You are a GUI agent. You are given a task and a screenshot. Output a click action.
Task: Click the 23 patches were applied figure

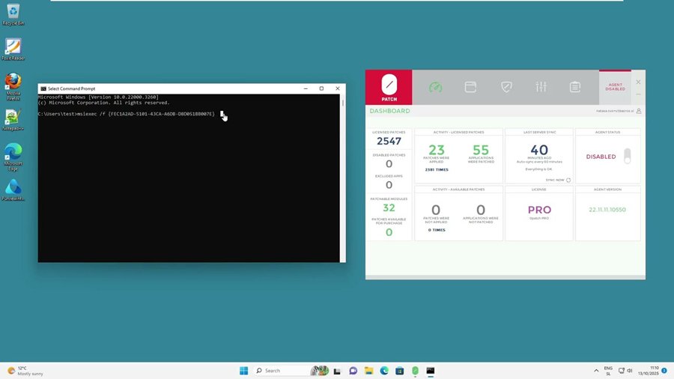pos(437,150)
